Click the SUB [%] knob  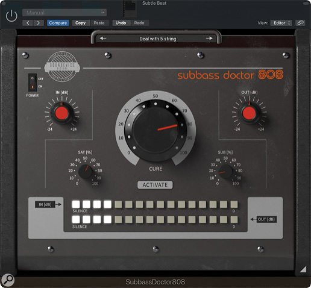225,172
